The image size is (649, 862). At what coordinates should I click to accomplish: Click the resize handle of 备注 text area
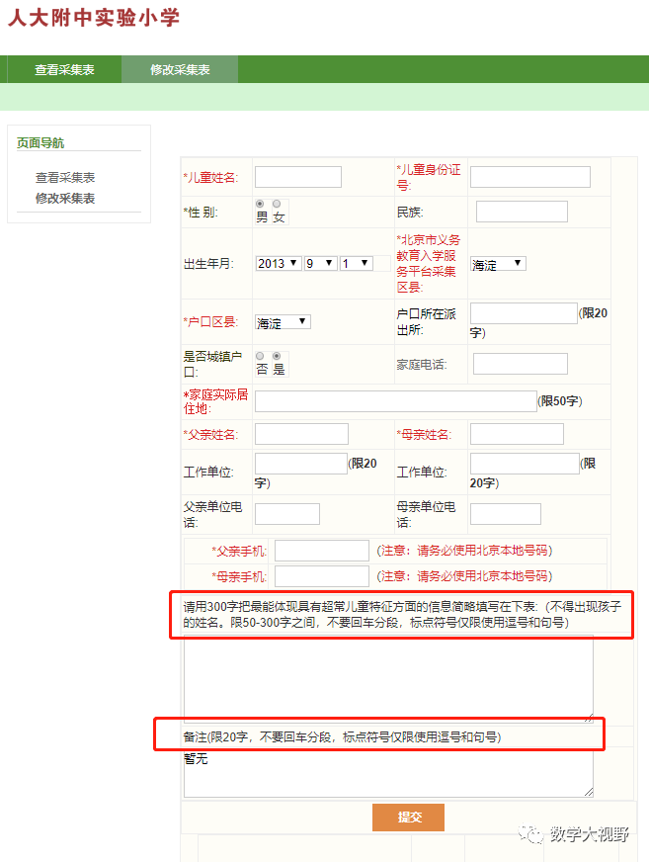589,792
